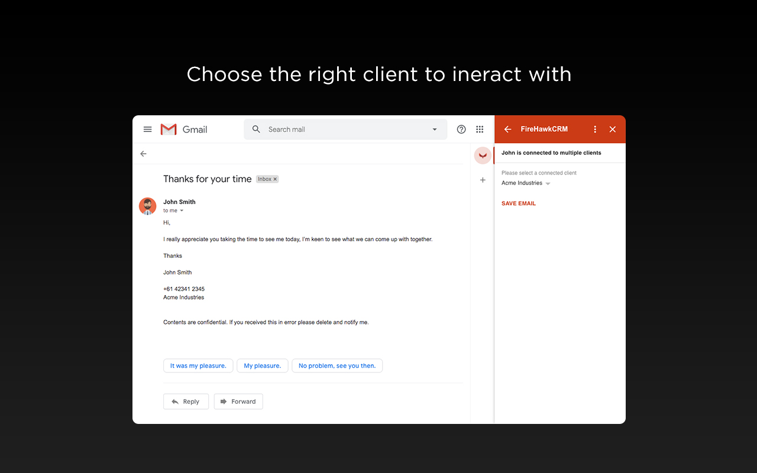Close the FireHawkCRM panel

click(x=613, y=129)
